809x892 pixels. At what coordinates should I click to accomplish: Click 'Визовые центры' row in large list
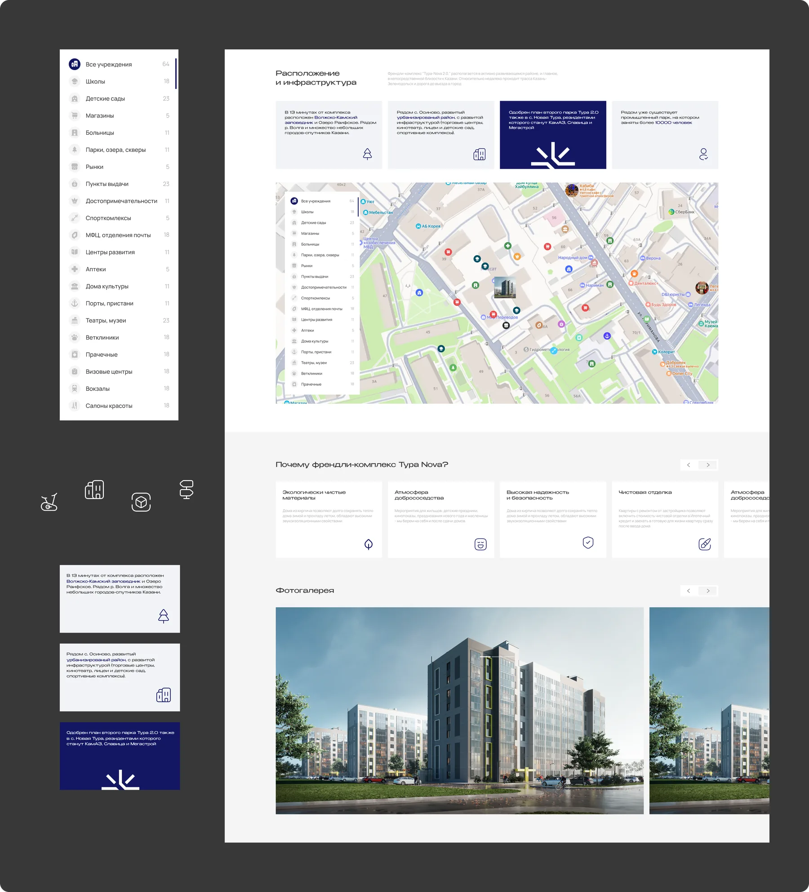tap(119, 371)
